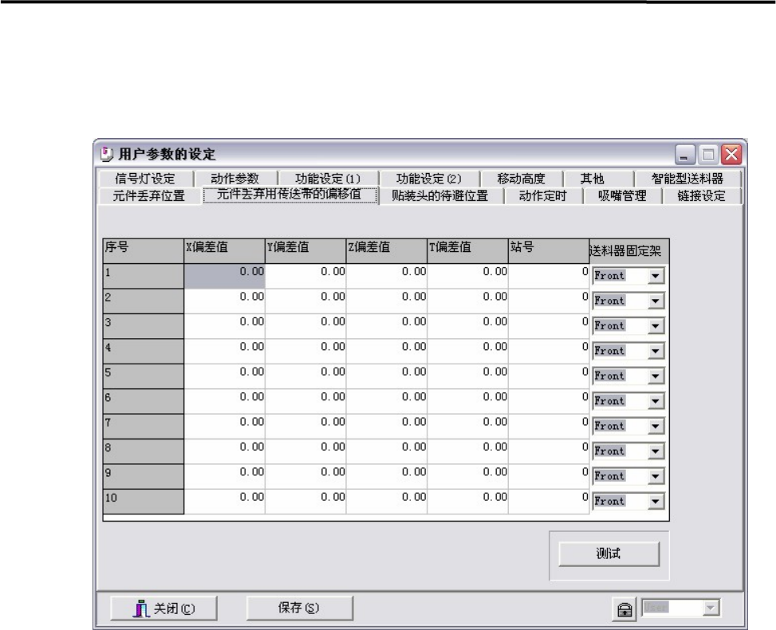Viewport: 776px width, 630px height.
Task: Open the 元件丢弃位置 tab
Action: point(149,196)
